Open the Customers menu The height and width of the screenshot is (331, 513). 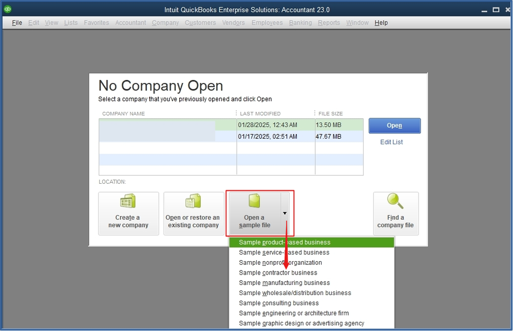coord(201,23)
